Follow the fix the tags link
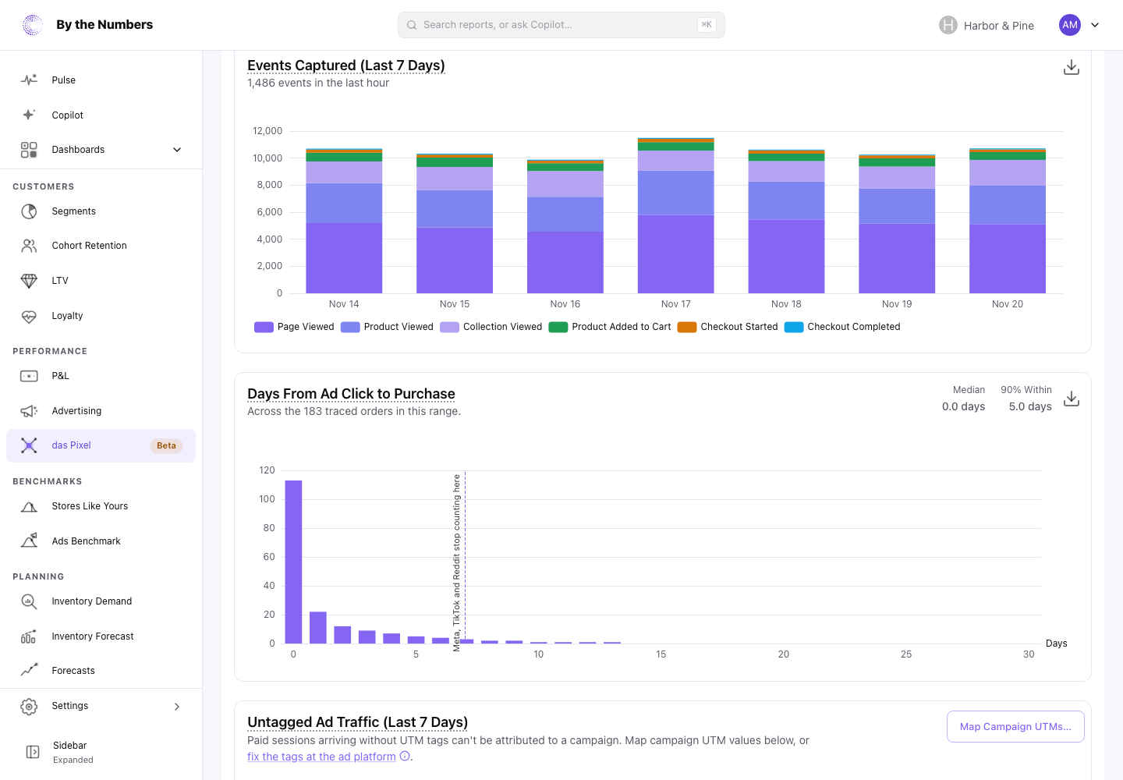 coord(321,757)
